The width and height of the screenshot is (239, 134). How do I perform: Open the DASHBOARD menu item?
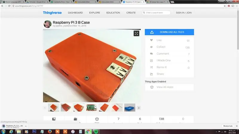point(75,13)
